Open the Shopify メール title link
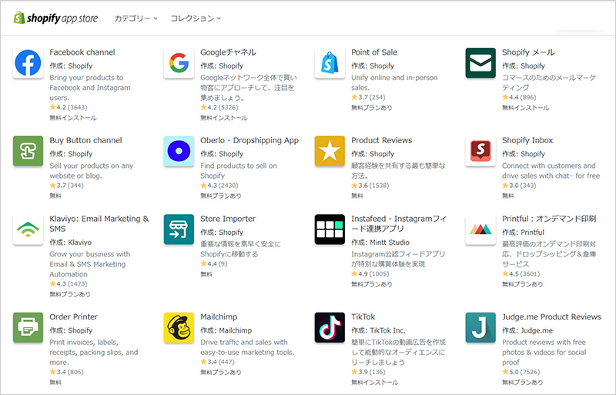This screenshot has height=395, width=616. [x=528, y=52]
